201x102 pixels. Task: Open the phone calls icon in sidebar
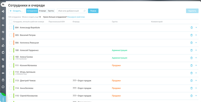[x=3, y=59]
